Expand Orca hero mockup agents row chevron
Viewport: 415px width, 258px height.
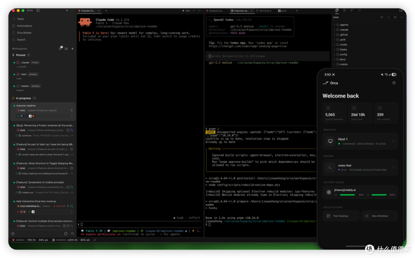tap(71, 212)
